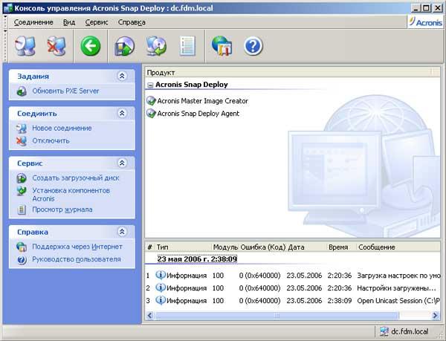This screenshot has height=341, width=446.
Task: Click dc.fdm.local text in status bar
Action: pyautogui.click(x=410, y=331)
